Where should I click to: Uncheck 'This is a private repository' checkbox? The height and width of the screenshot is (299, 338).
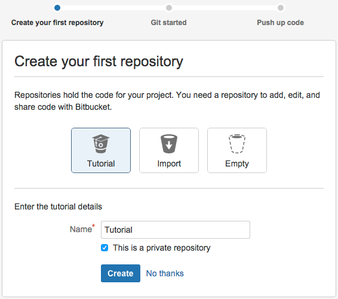(x=105, y=248)
